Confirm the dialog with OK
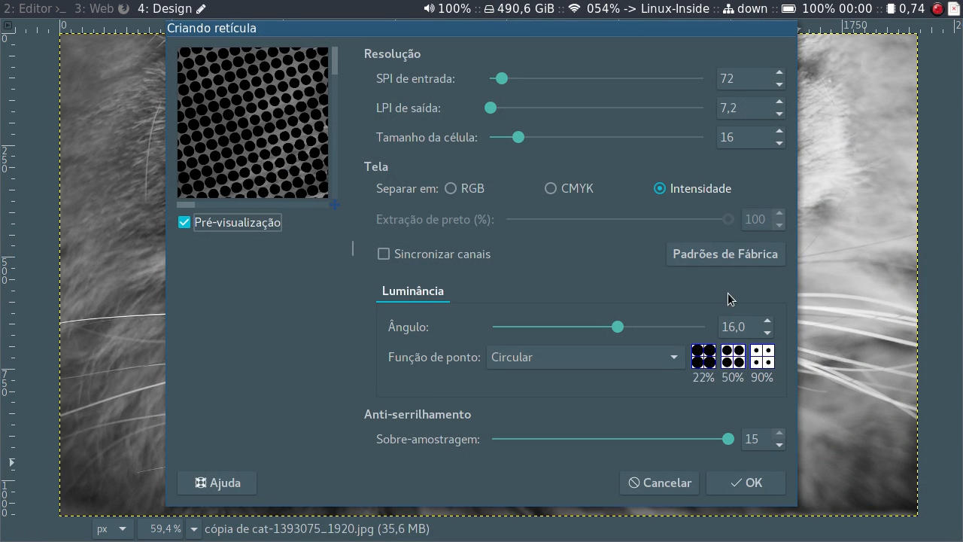 (746, 483)
